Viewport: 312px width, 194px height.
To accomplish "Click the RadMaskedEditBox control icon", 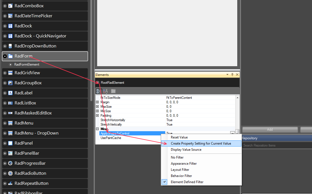I will [10, 113].
